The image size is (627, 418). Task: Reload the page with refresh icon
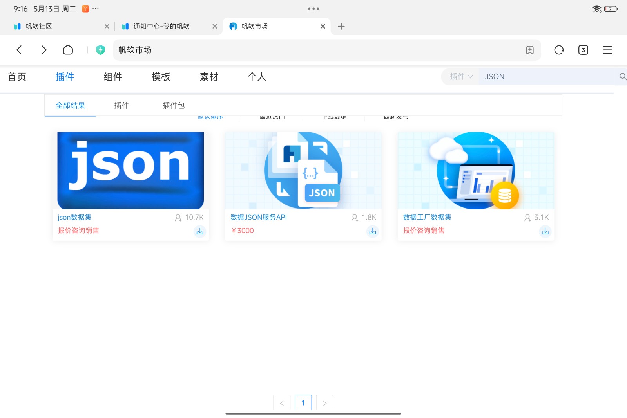tap(559, 50)
